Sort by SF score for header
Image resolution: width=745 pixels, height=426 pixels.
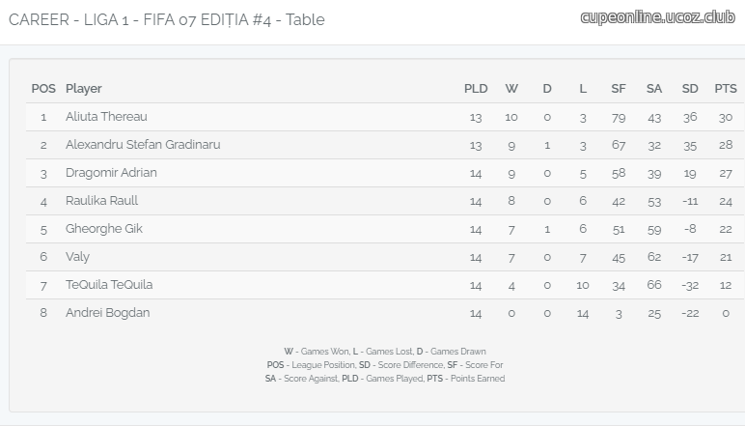(619, 89)
